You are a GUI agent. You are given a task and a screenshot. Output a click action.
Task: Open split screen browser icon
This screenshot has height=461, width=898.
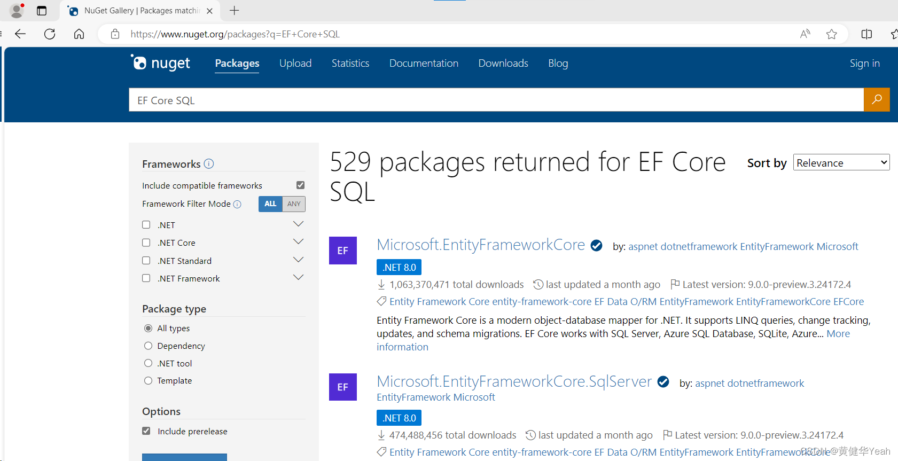[866, 34]
